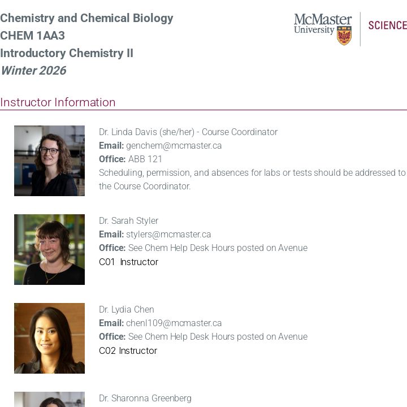Click the chenl109@mcmaster.ca email address
Image resolution: width=407 pixels, height=407 pixels.
coord(174,323)
